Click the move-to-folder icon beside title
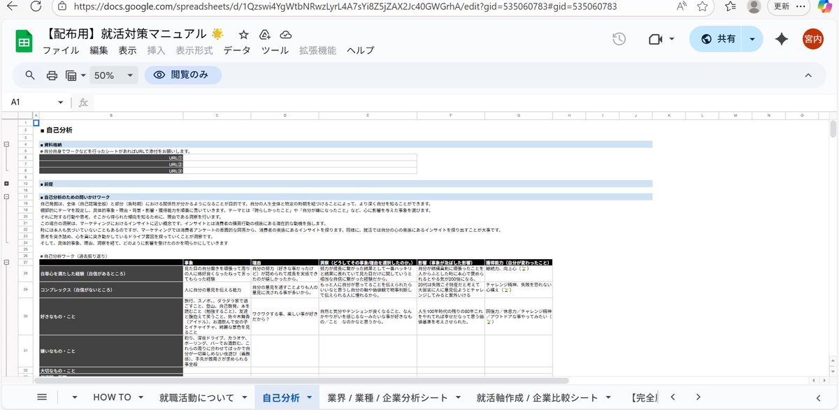This screenshot has width=839, height=410. (264, 34)
